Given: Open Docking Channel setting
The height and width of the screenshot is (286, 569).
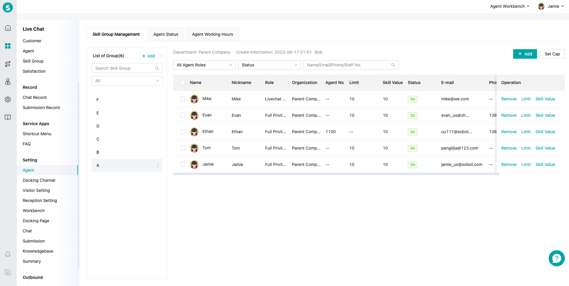Looking at the screenshot, I should click(x=39, y=180).
